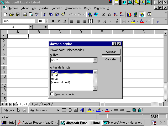The height and width of the screenshot is (126, 168).
Task: Select the Format Painter brush icon
Action: click(63, 14)
